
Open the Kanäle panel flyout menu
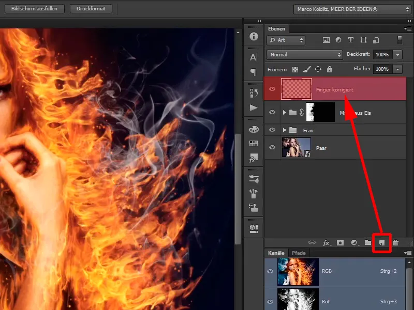point(407,253)
